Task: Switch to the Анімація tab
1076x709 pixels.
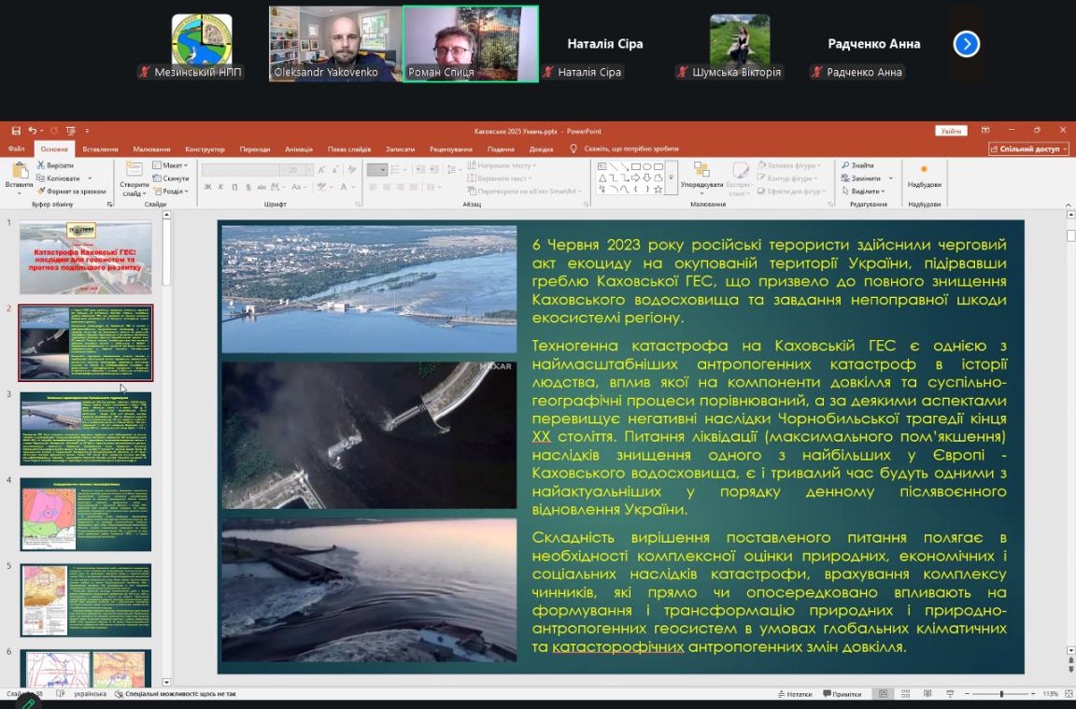Action: click(299, 149)
